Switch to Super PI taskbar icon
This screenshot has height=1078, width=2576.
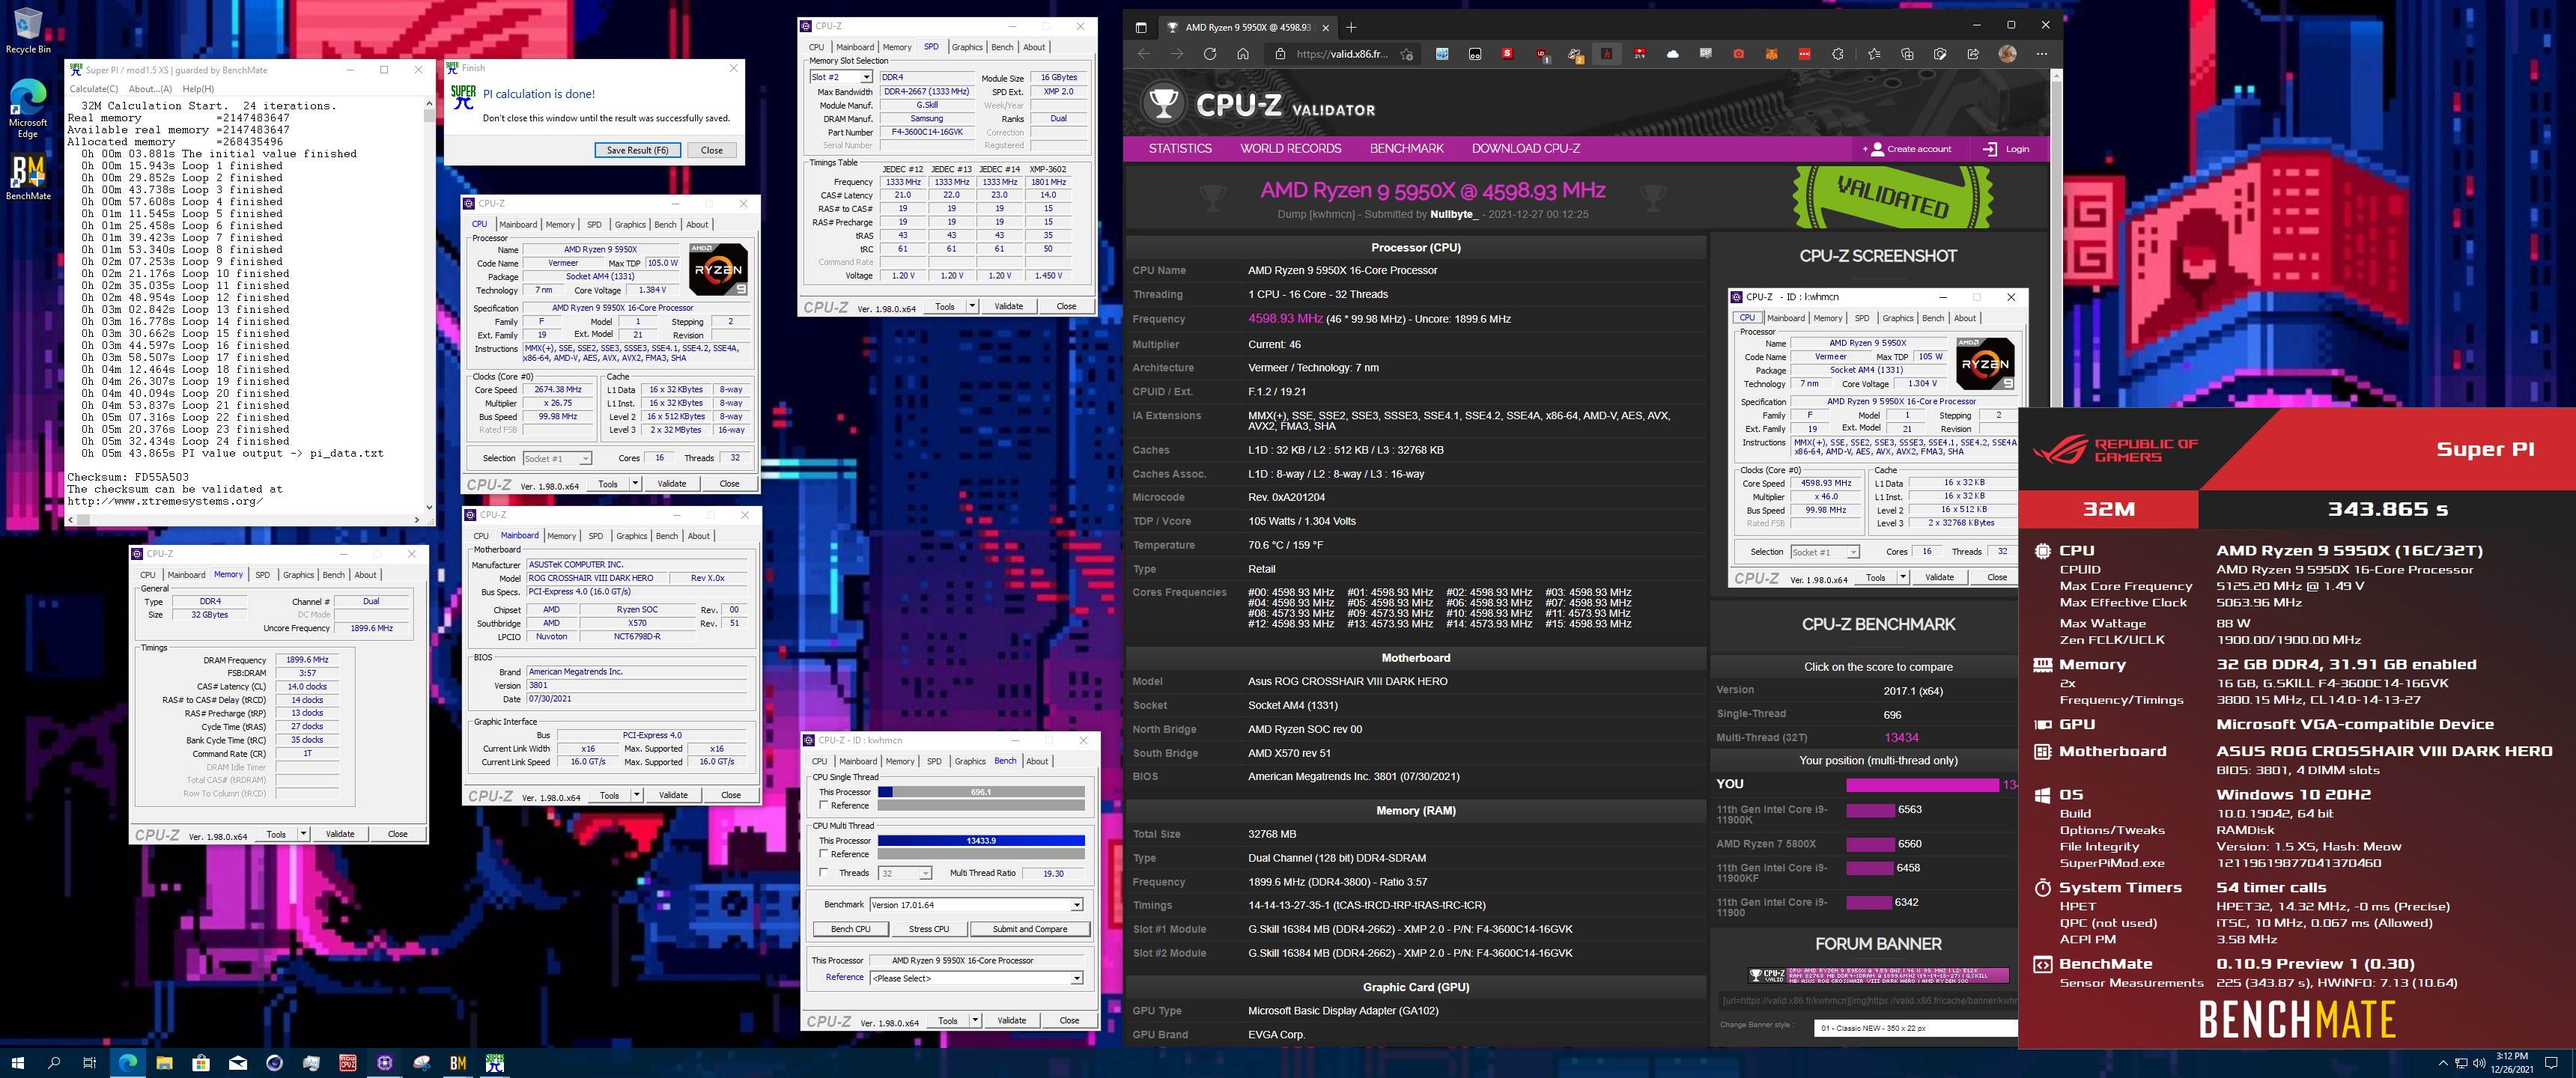(495, 1062)
